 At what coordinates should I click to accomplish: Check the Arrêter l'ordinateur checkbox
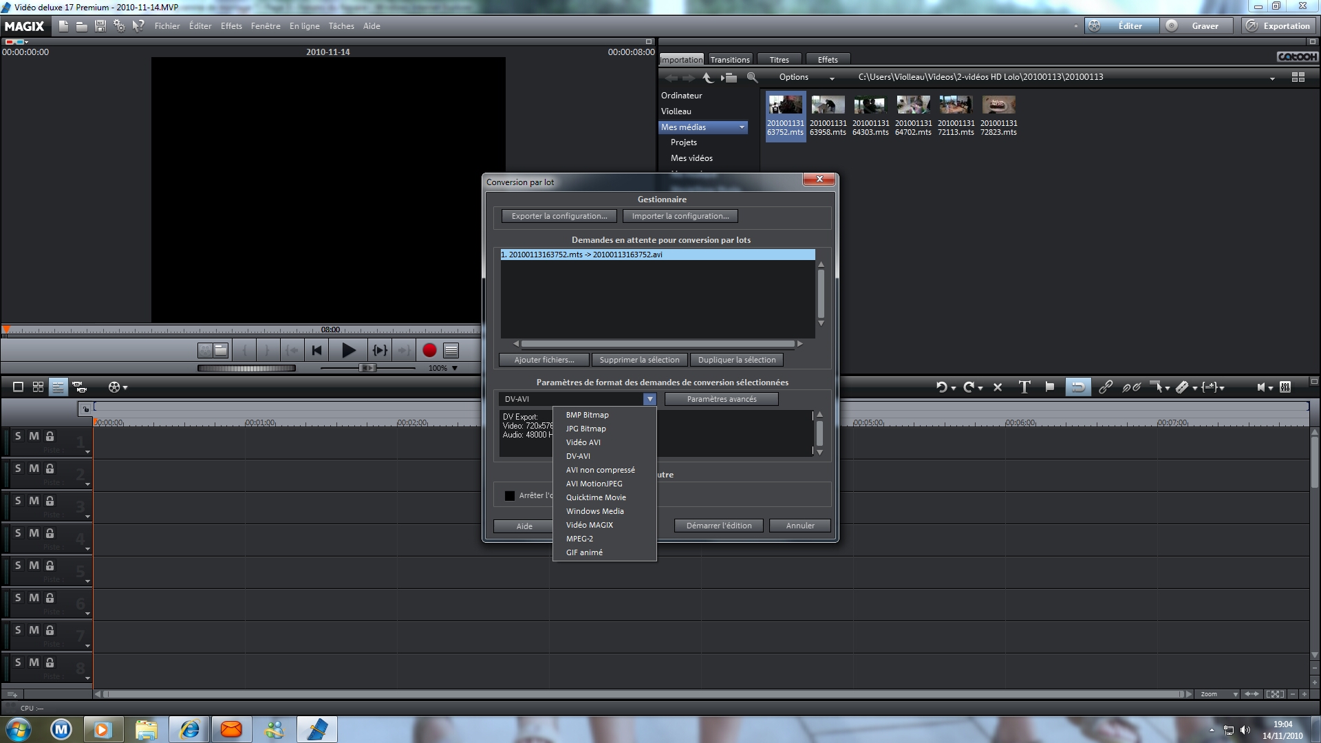pos(510,496)
